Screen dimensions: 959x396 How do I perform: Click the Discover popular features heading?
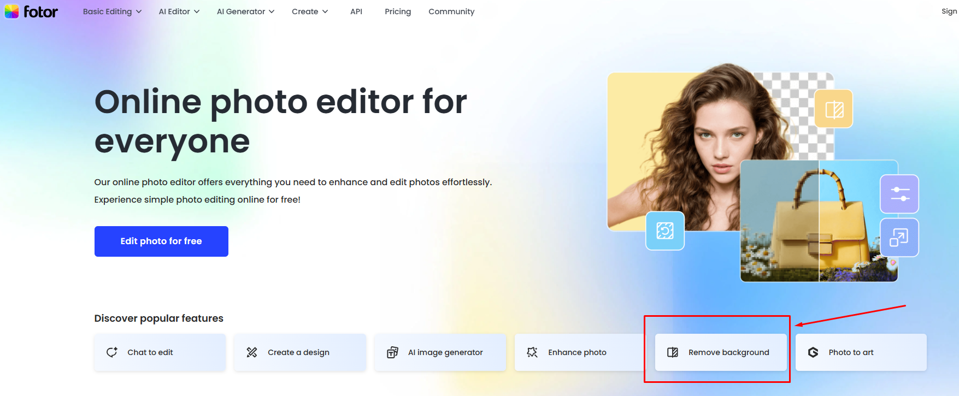[159, 318]
